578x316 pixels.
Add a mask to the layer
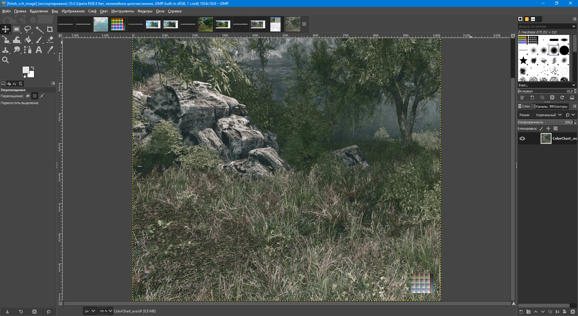tap(564, 312)
